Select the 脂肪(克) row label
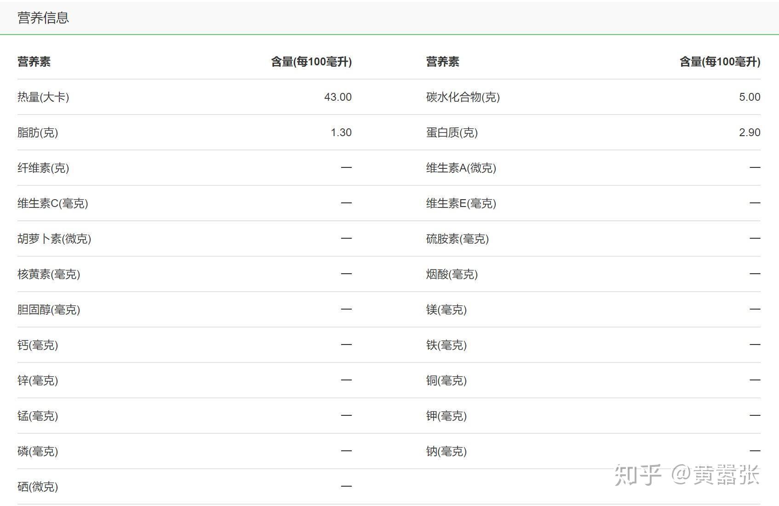Screen dimensions: 779x506 click(38, 132)
